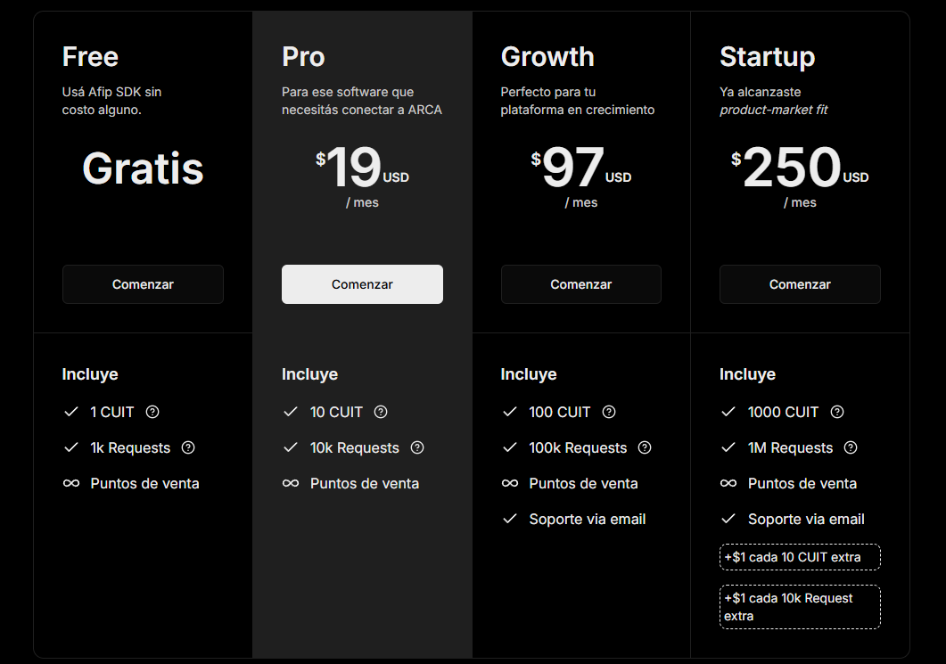This screenshot has height=664, width=946.
Task: Click Soporte via email in Growth plan
Action: click(587, 519)
